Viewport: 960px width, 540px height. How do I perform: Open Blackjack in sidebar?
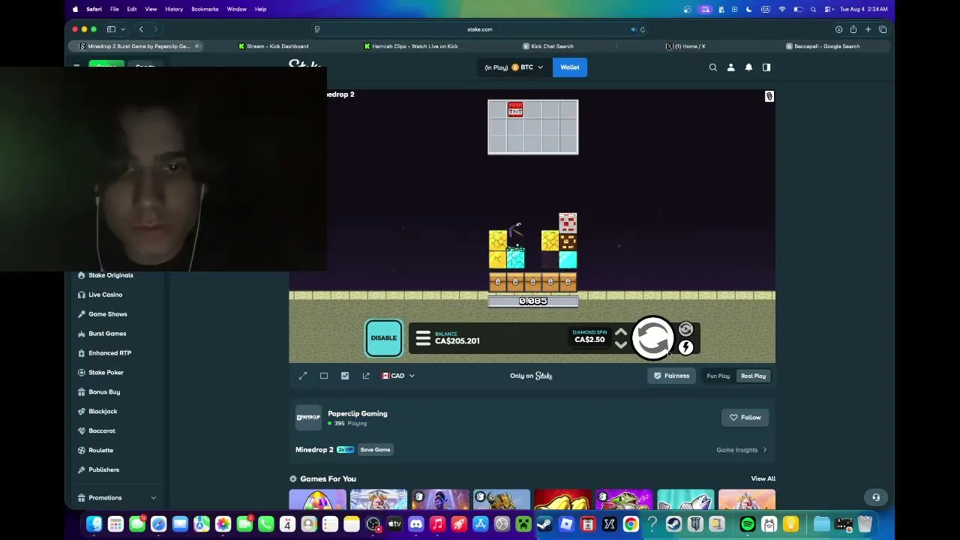tap(103, 412)
